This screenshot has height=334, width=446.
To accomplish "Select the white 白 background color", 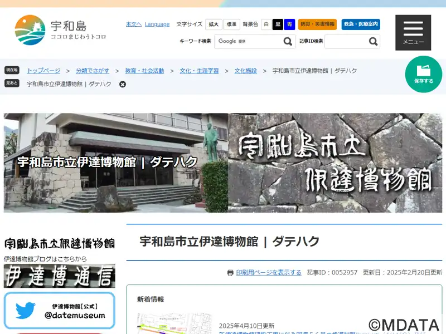I will [x=266, y=24].
